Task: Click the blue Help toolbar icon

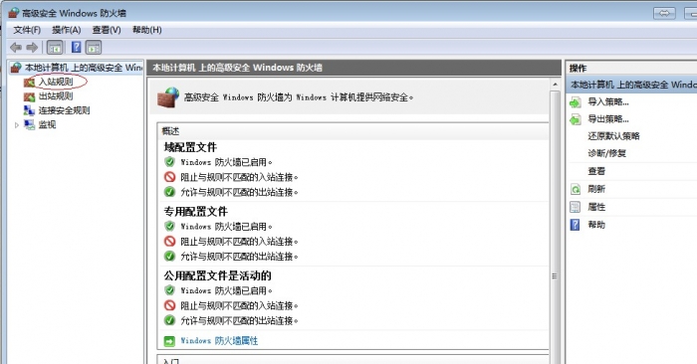Action: click(x=77, y=47)
